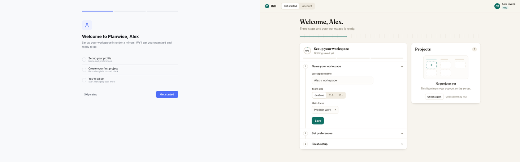
Task: Click the Projects count badge showing 0
Action: coord(474,49)
